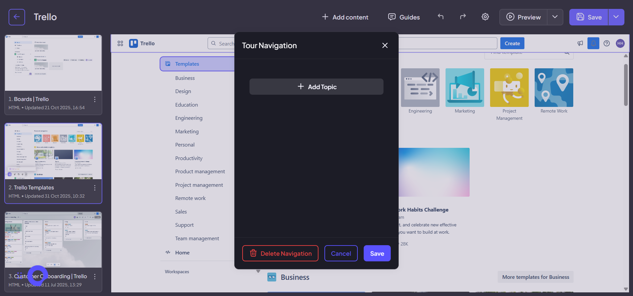The height and width of the screenshot is (296, 633).
Task: Select Product management category
Action: 200,172
